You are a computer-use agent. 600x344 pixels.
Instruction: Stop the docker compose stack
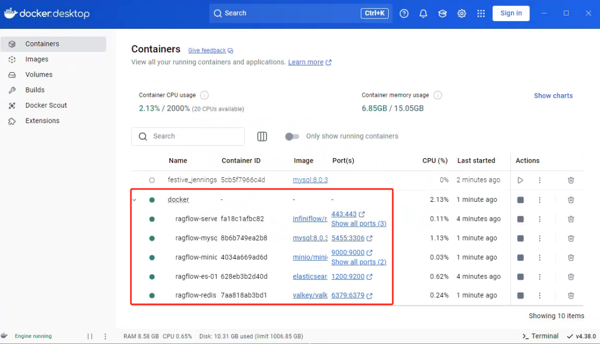(x=520, y=200)
